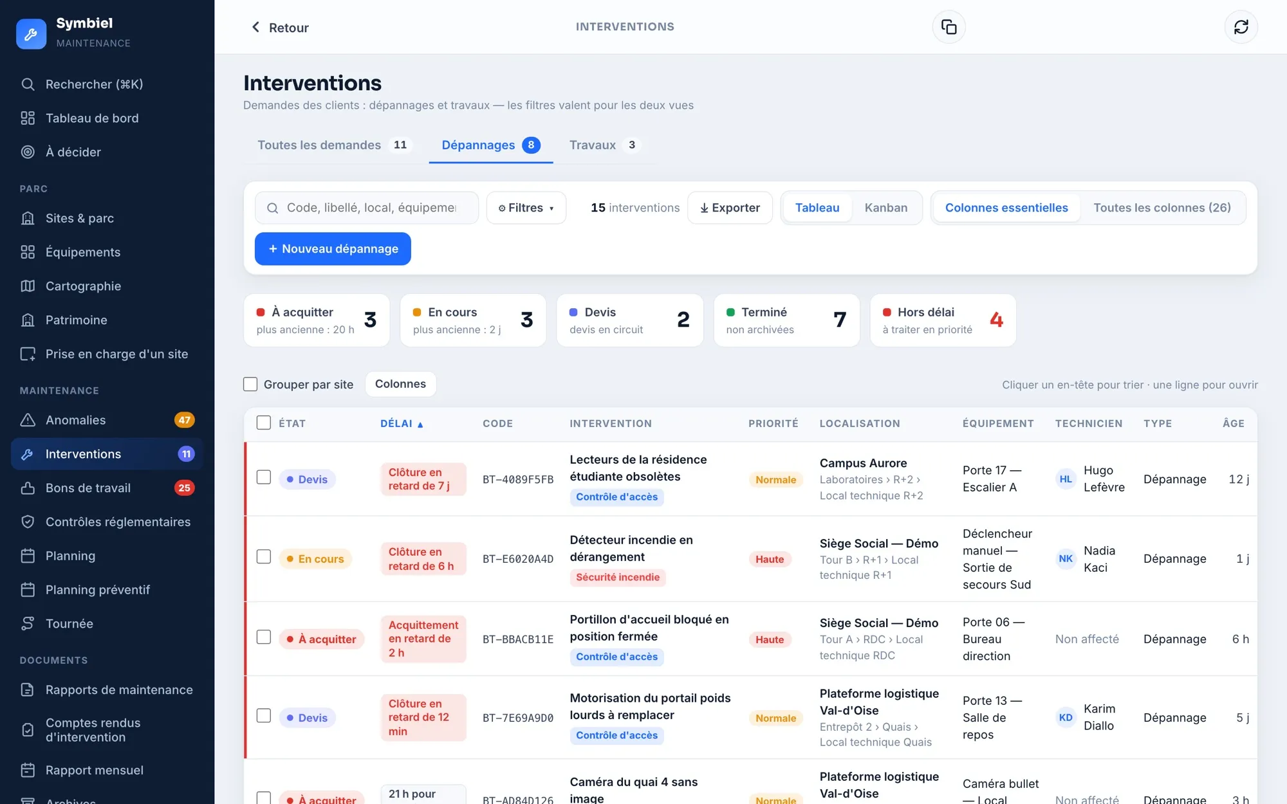
Task: Click the Exporter button
Action: (730, 208)
